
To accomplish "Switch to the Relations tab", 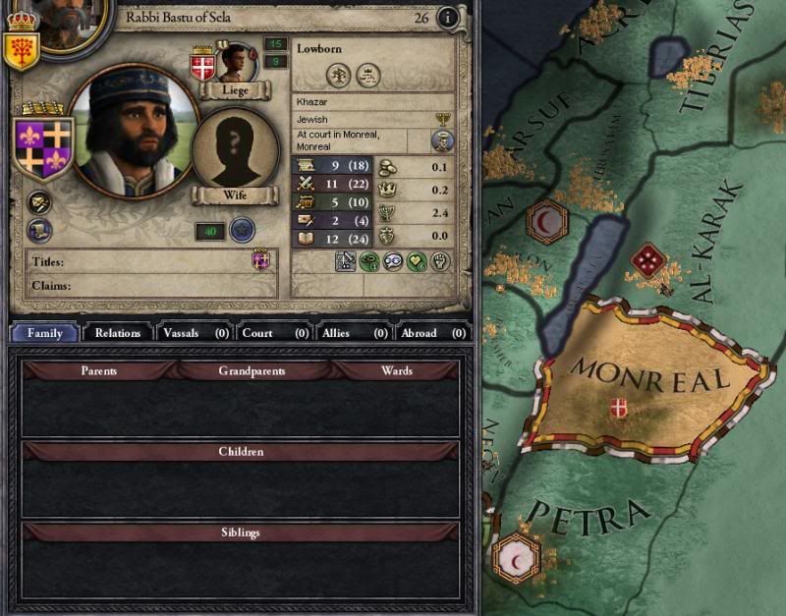I will pyautogui.click(x=118, y=333).
